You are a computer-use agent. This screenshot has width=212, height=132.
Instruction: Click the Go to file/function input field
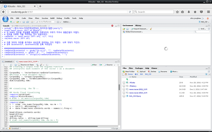pyautogui.click(x=45, y=22)
